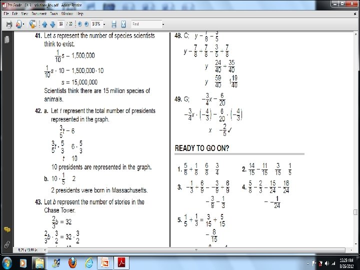This screenshot has height=270, width=360.
Task: Go to the previous page with the up arrow
Action: coord(45,24)
